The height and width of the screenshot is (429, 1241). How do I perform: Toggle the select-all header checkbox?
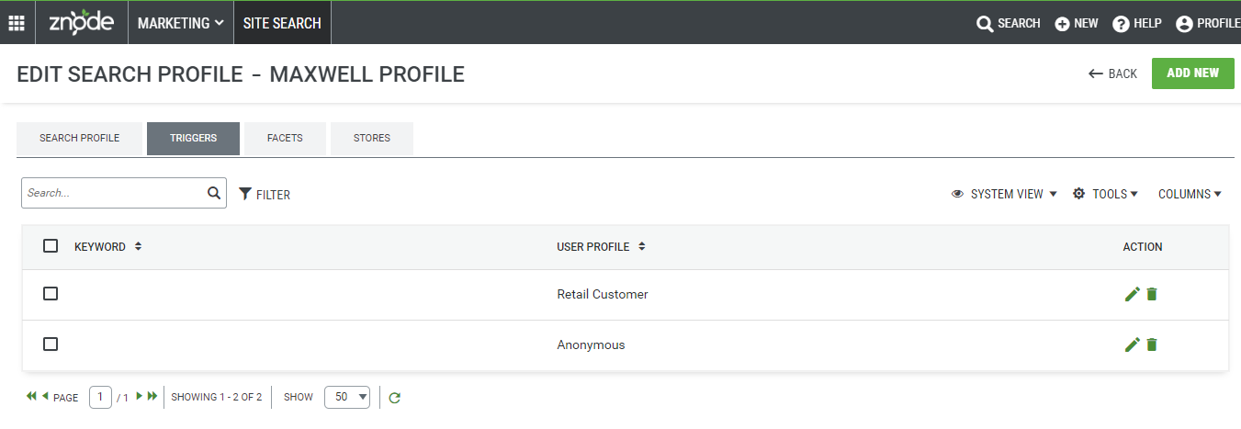(x=51, y=246)
